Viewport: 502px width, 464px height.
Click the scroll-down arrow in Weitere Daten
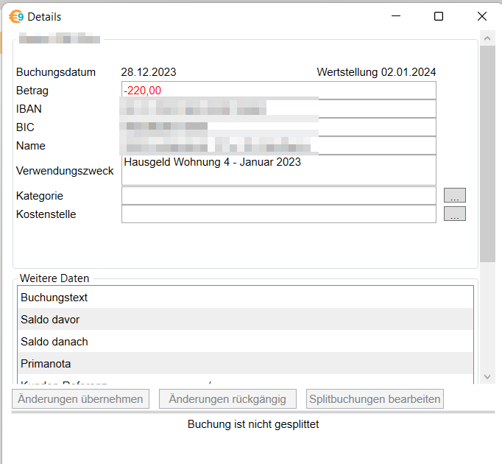[x=487, y=376]
